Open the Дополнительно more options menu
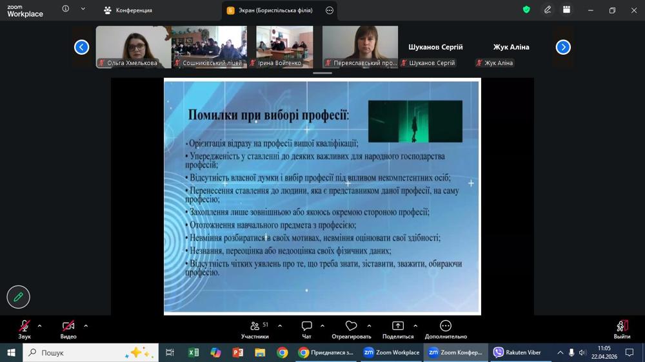Image resolution: width=645 pixels, height=362 pixels. [445, 329]
